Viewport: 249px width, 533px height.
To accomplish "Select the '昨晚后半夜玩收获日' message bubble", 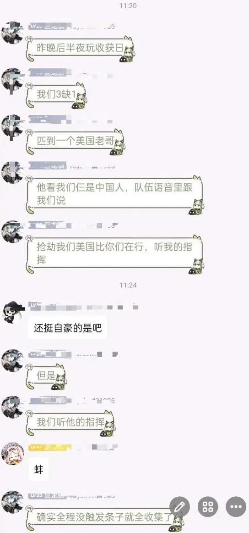I will (81, 49).
